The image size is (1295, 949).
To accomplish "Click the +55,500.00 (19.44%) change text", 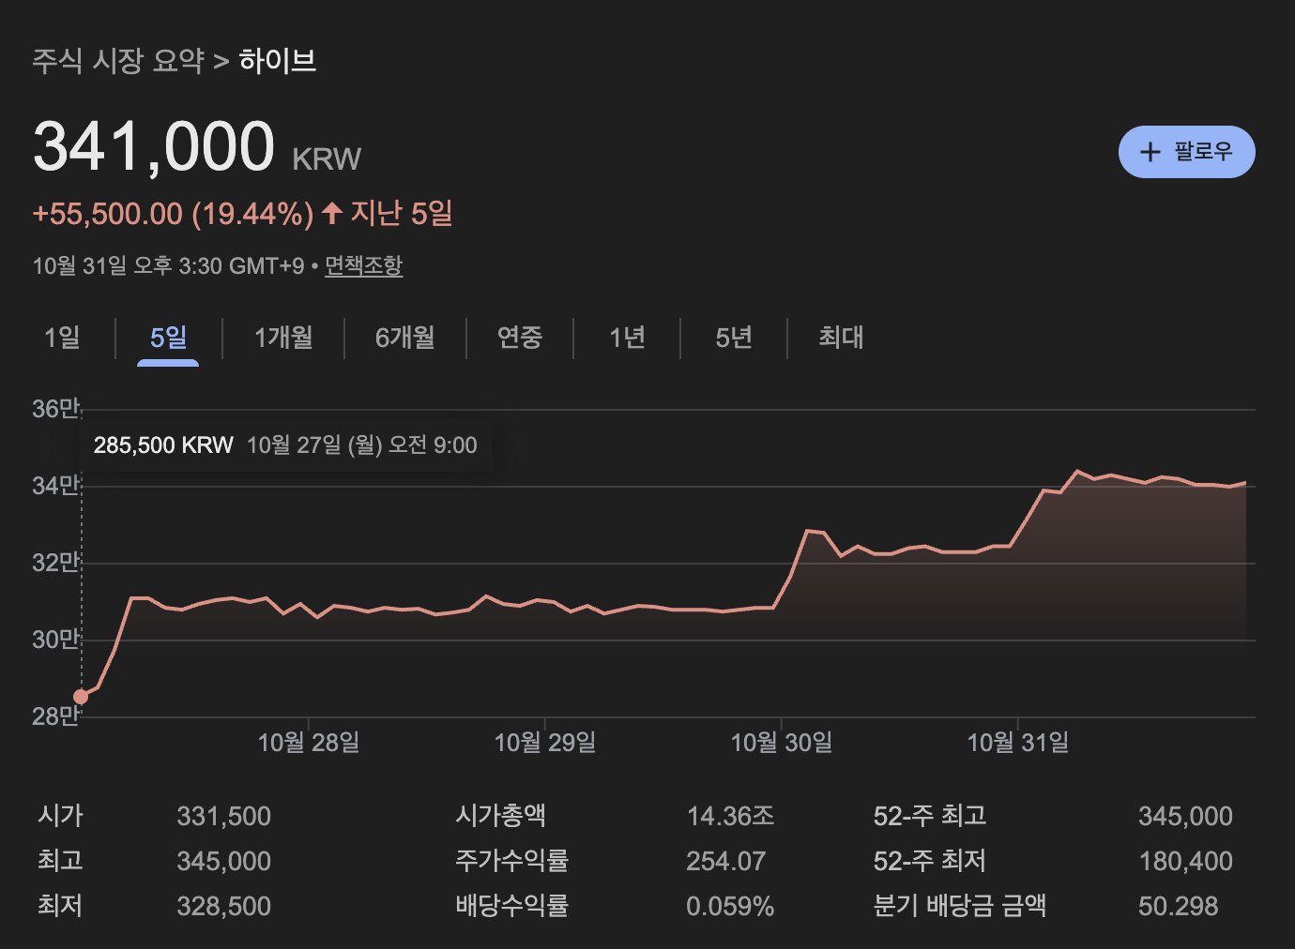I will [x=173, y=214].
